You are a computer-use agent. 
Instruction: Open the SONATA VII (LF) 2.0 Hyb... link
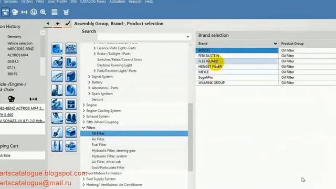tap(22, 121)
